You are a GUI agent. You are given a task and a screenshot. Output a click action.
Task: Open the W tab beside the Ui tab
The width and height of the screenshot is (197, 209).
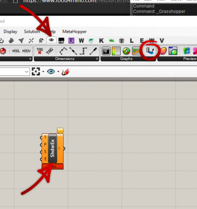click(81, 40)
